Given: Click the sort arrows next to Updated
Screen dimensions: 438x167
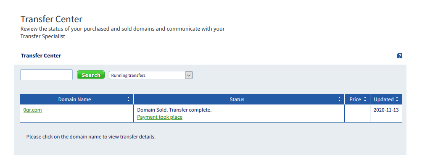Looking at the screenshot, I should coord(397,99).
